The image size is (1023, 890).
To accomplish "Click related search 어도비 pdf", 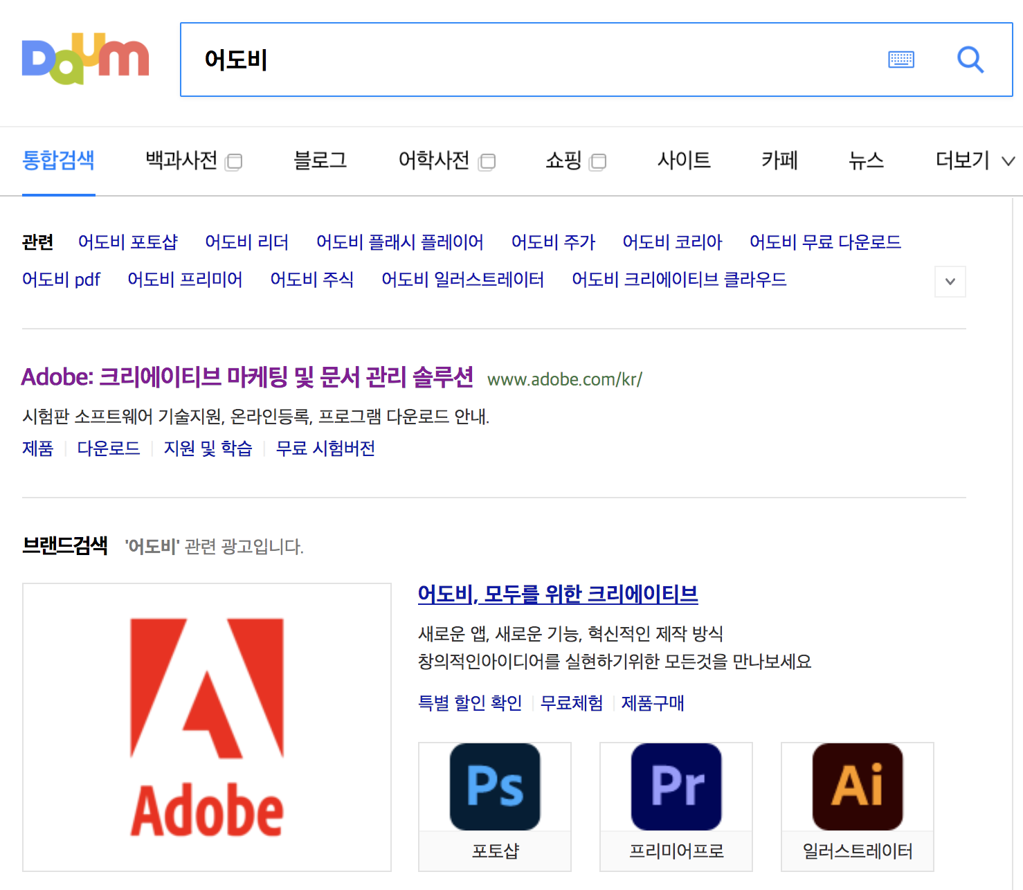I will (61, 280).
